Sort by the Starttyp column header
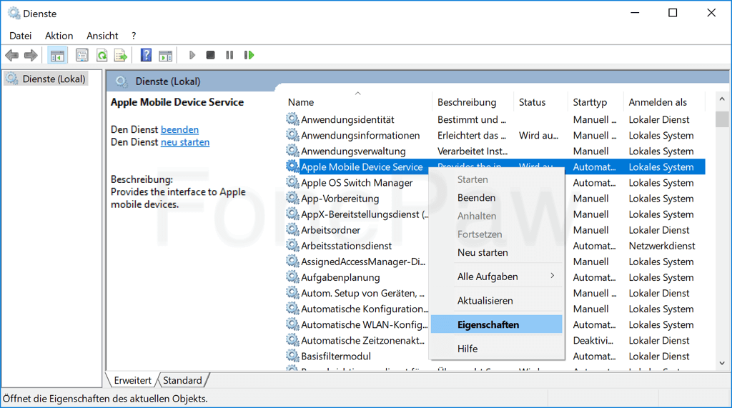The image size is (732, 408). [595, 102]
